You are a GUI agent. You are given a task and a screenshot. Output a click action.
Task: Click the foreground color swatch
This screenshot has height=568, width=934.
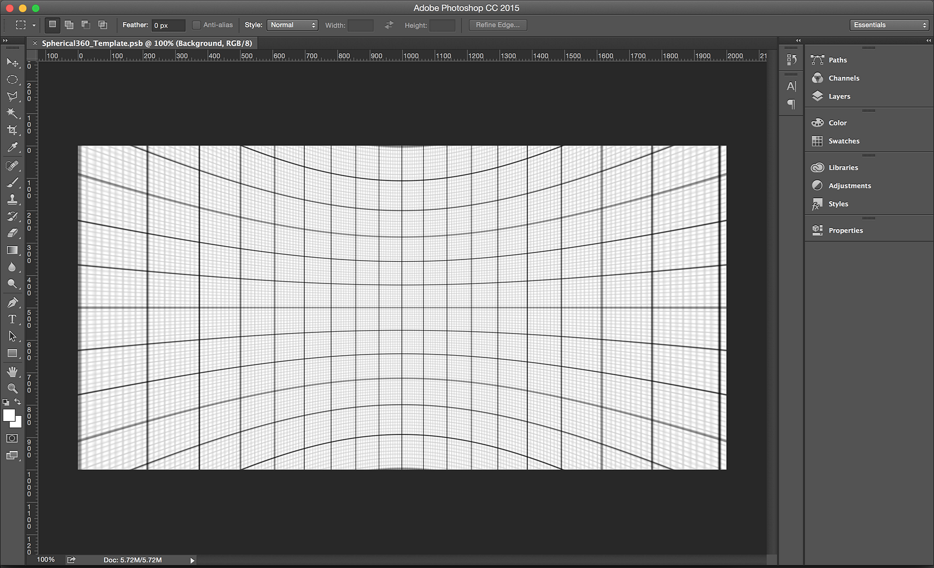8,415
